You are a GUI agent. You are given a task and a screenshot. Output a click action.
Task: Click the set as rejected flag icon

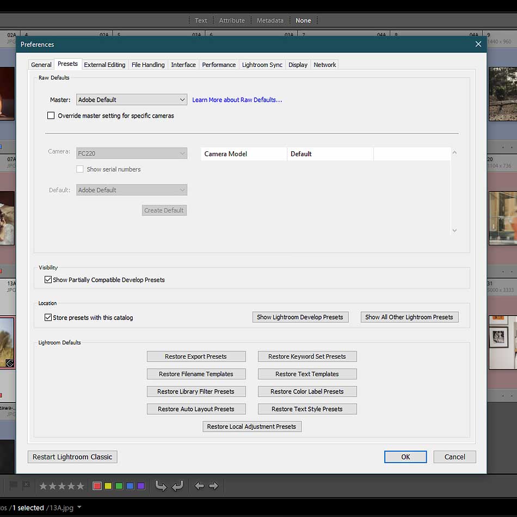pos(26,485)
